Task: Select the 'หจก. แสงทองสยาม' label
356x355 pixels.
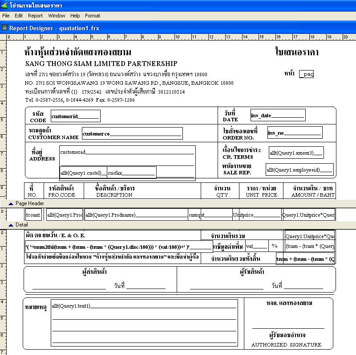Action: tap(289, 303)
